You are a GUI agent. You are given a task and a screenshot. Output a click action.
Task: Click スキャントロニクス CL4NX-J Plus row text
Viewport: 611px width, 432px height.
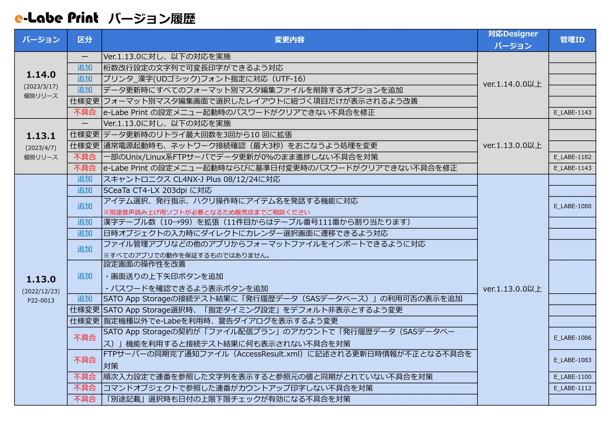[x=192, y=180]
